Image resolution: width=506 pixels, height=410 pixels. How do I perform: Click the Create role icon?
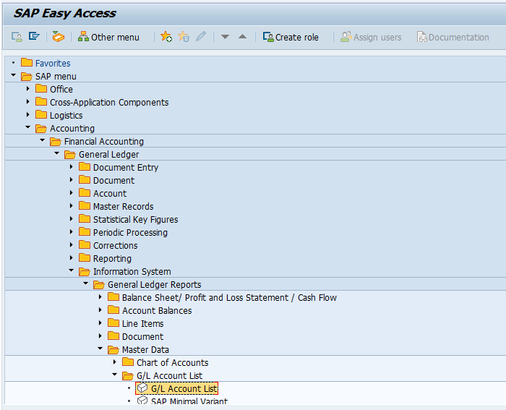268,37
